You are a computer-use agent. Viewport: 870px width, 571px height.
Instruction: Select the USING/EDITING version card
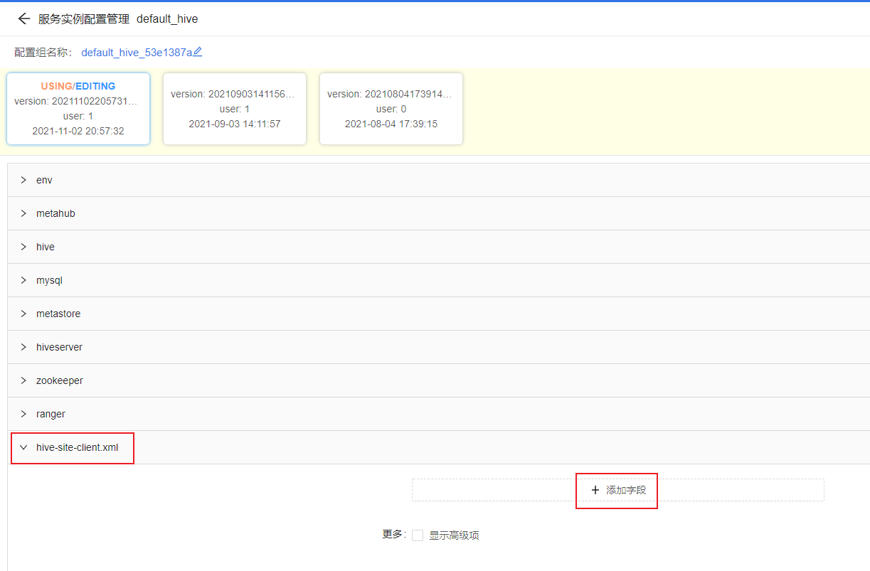coord(78,108)
